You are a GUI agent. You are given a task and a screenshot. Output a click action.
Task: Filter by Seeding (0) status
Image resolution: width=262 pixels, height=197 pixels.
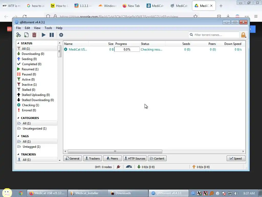[37, 59]
